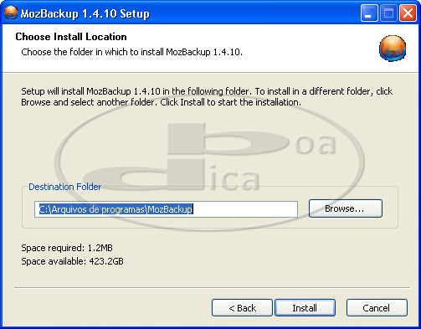
Task: Click the Destination Folder path field
Action: [x=166, y=209]
